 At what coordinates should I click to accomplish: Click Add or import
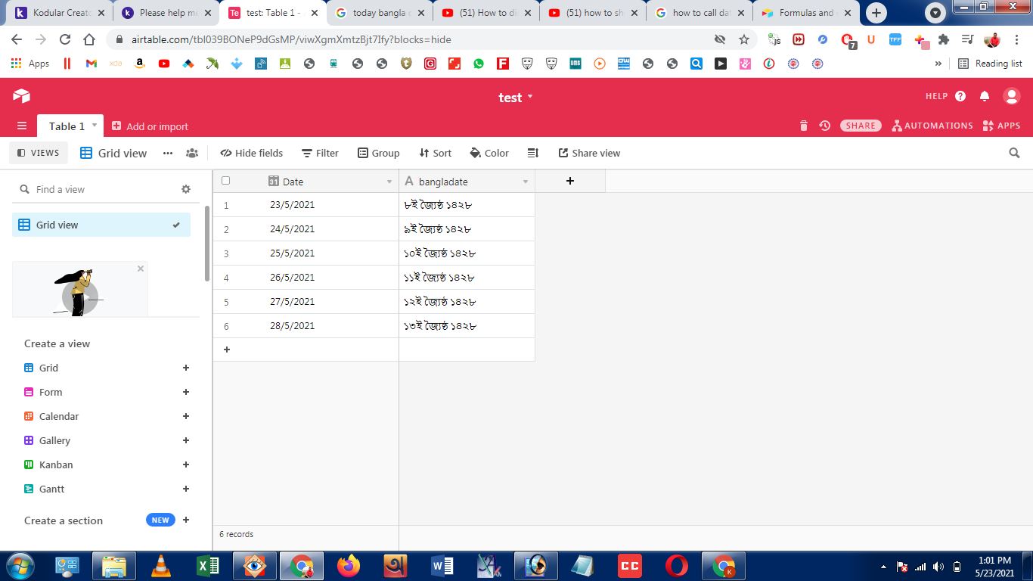(150, 126)
